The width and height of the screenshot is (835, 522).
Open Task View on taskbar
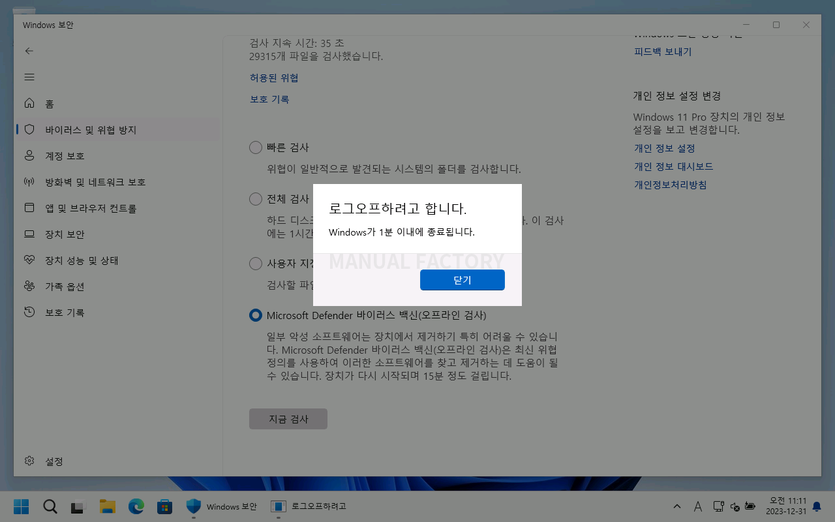(78, 506)
